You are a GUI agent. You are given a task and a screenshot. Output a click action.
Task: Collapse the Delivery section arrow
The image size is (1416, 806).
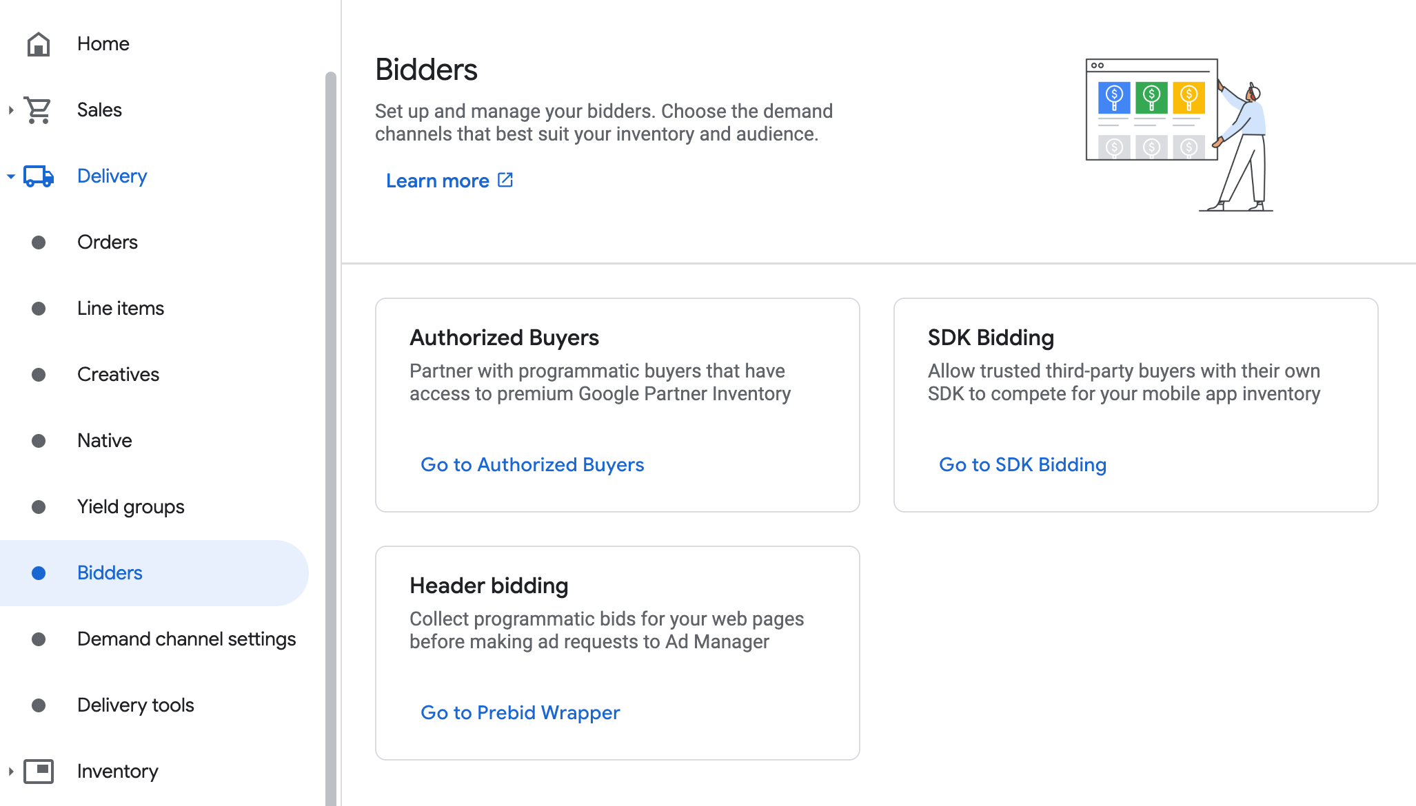(10, 176)
